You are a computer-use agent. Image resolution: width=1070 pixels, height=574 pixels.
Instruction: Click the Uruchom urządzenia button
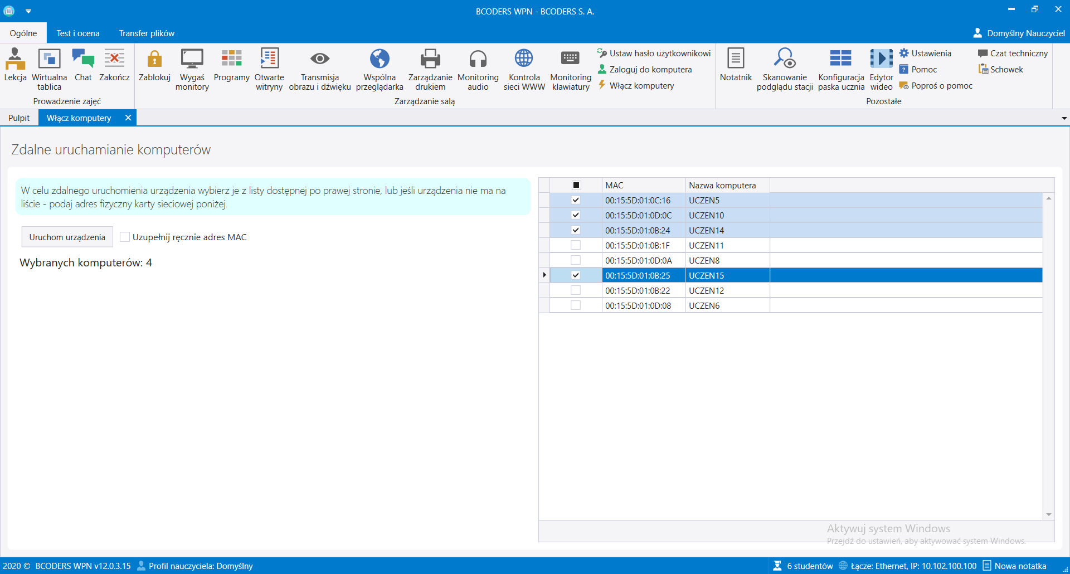pyautogui.click(x=67, y=237)
